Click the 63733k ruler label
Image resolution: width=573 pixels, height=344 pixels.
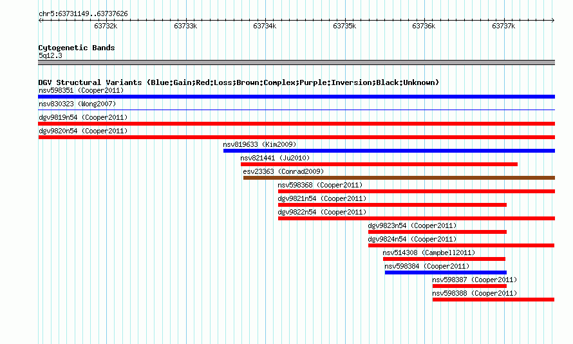(185, 26)
